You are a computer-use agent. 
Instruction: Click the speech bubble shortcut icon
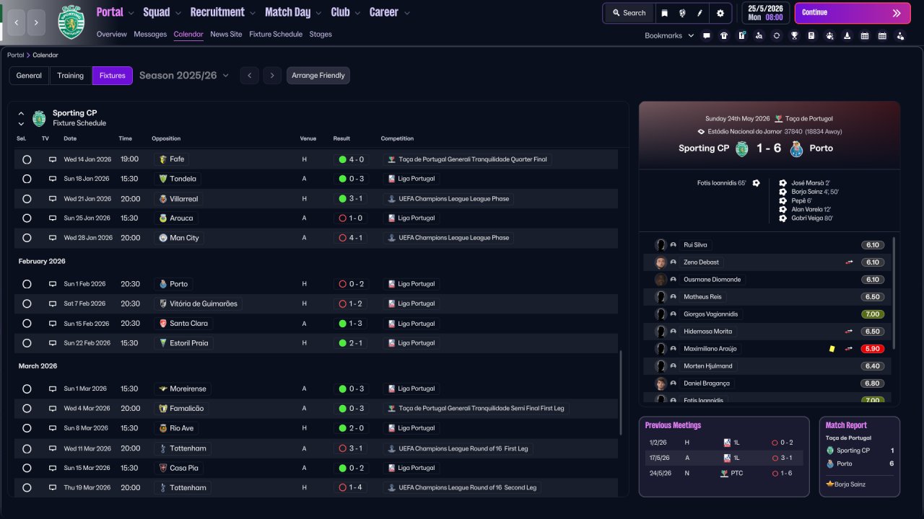(x=706, y=35)
